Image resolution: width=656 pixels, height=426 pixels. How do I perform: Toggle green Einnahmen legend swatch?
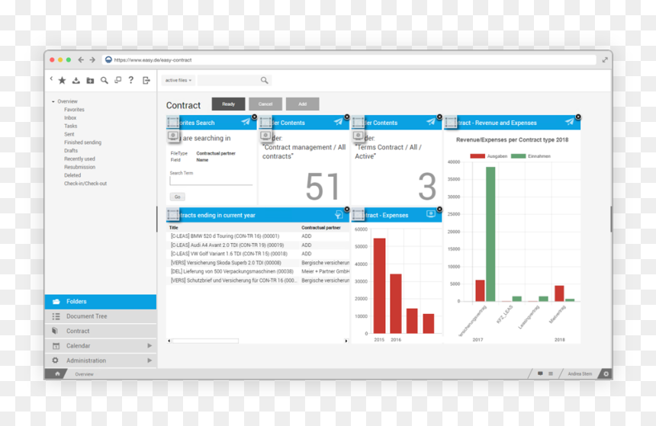pos(518,156)
